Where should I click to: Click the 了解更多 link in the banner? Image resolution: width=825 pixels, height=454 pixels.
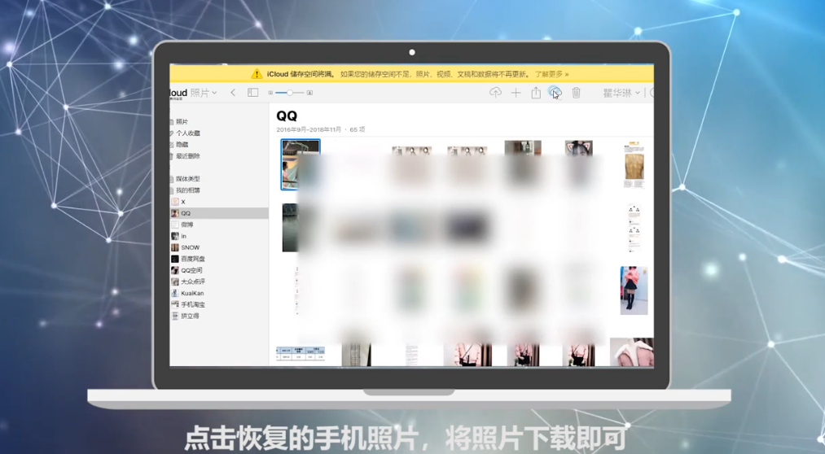coord(551,74)
